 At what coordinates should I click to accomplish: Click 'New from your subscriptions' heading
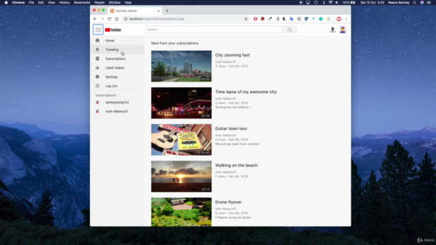pyautogui.click(x=174, y=44)
